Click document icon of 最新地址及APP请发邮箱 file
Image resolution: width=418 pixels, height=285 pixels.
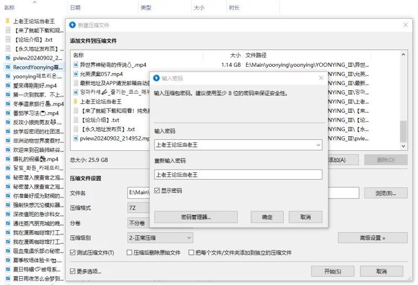[x=76, y=83]
